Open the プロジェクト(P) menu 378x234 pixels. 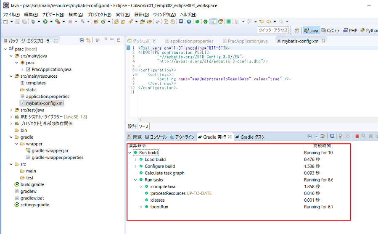tap(99, 14)
